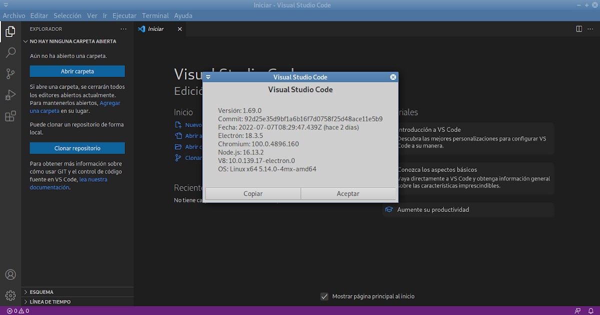Click the Node.js: 16.13.2 line
This screenshot has width=600, height=315.
tap(241, 152)
